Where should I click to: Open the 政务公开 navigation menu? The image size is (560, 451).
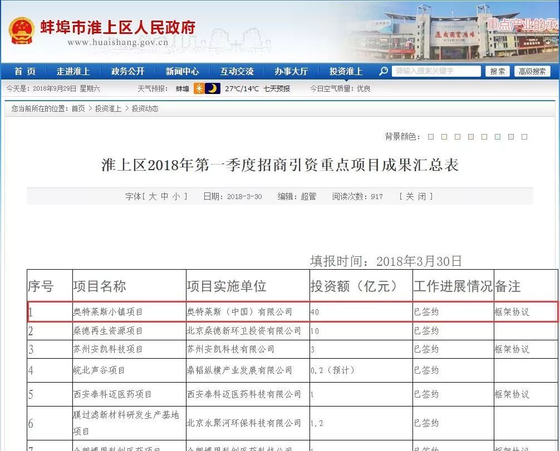(127, 71)
